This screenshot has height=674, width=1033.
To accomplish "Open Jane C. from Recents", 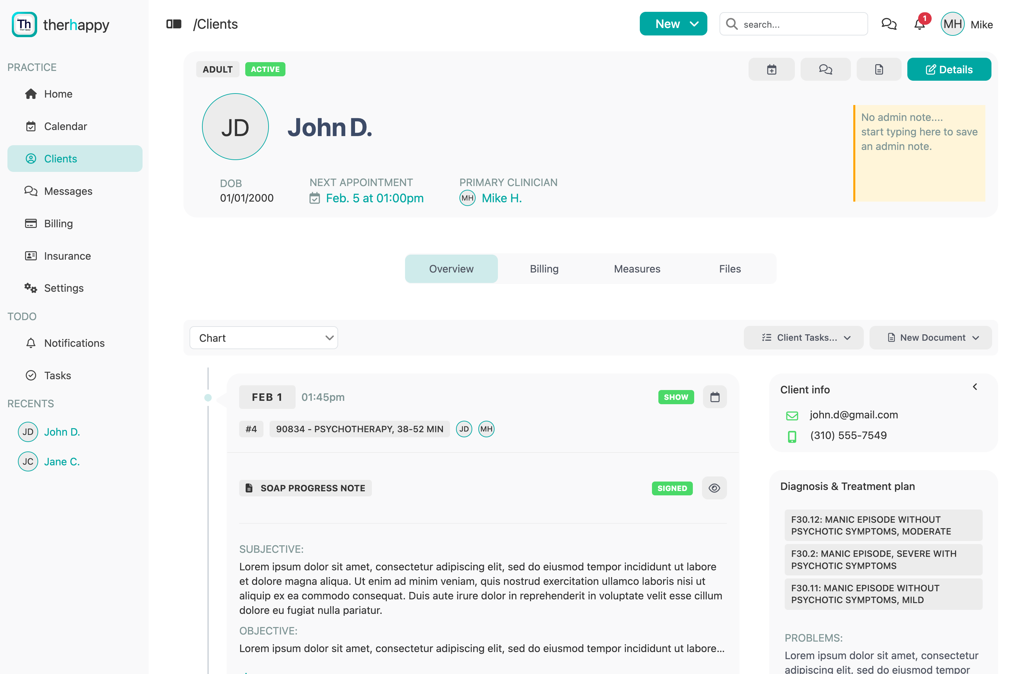I will click(x=61, y=461).
